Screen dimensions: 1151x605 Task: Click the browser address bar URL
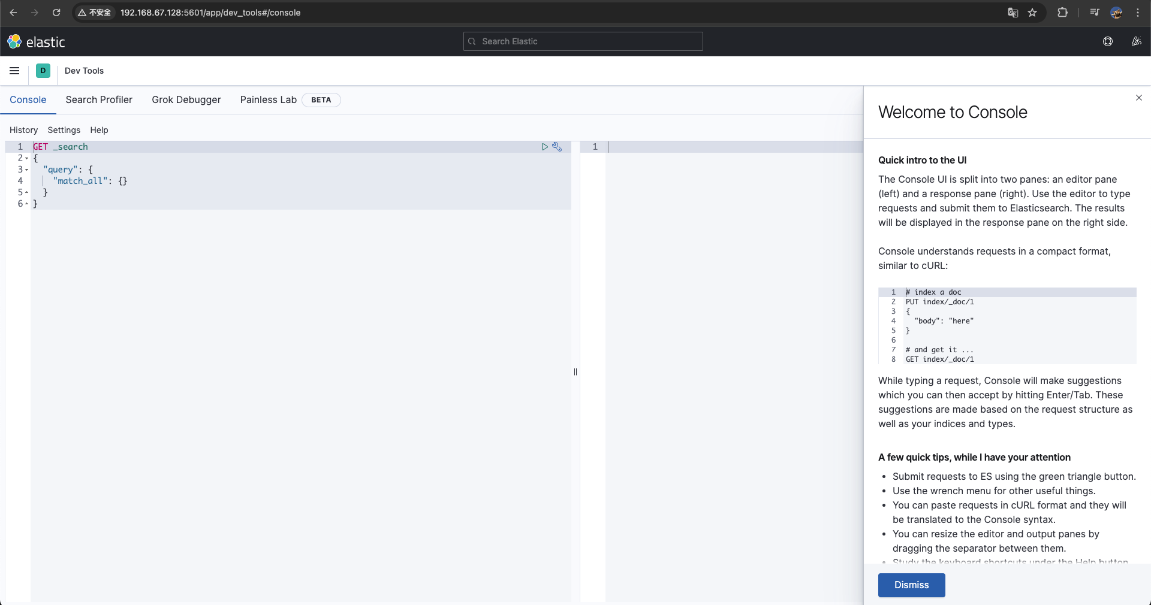point(210,13)
